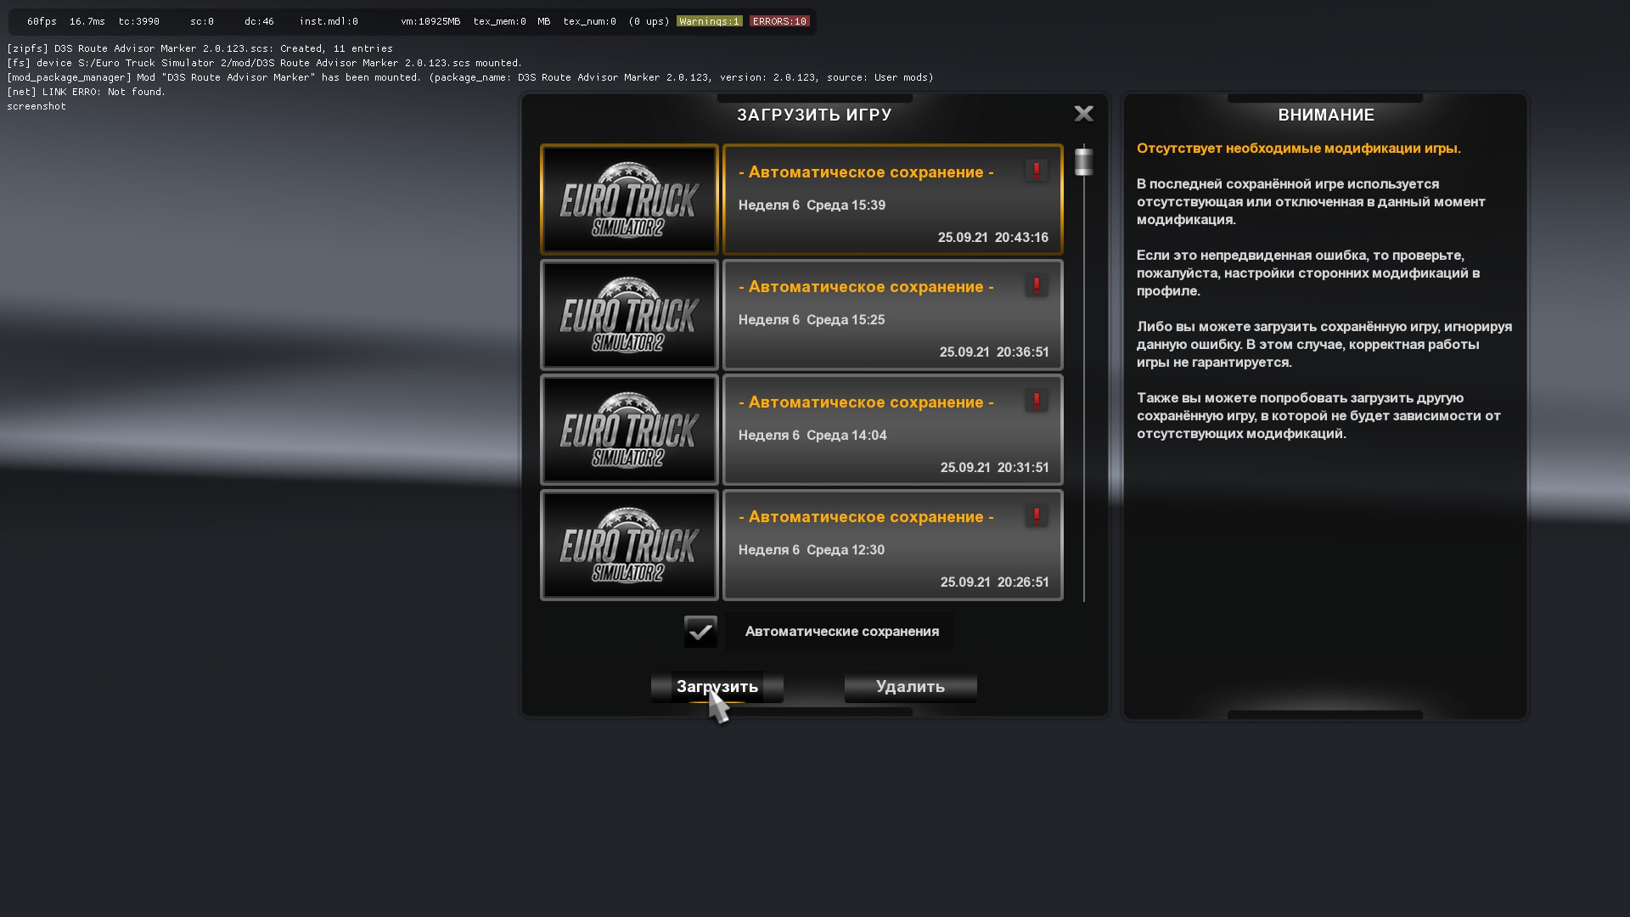Select save entry Среда 14:04
The image size is (1630, 917).
(892, 430)
